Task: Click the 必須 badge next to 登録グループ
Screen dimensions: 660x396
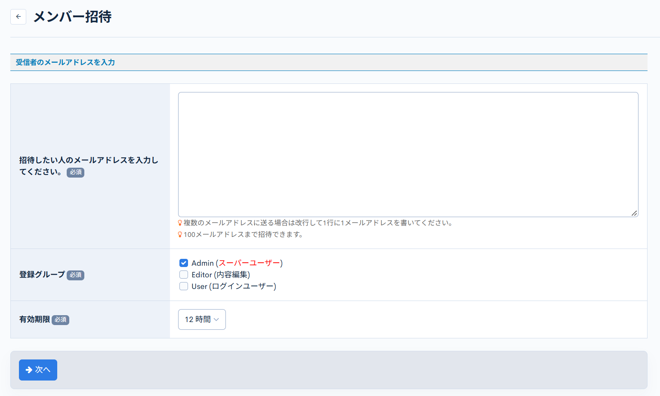Action: [76, 275]
